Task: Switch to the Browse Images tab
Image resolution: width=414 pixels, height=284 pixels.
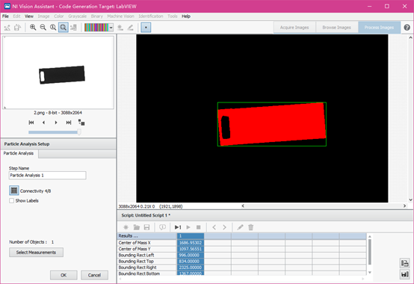Action: 336,28
